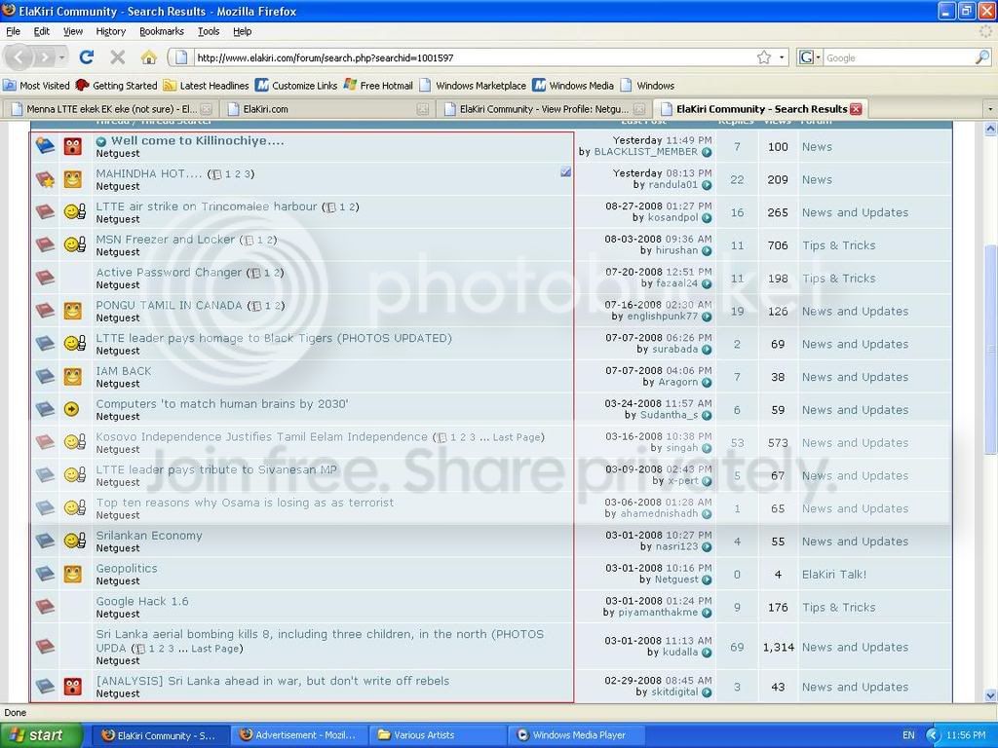This screenshot has width=998, height=748.
Task: Open thread Srilankan Economy
Action: (149, 536)
